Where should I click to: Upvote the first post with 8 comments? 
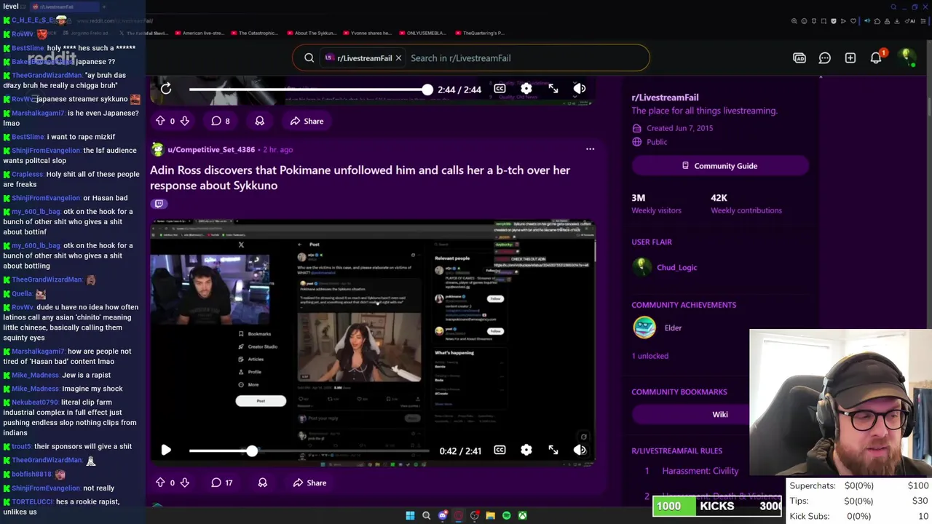(x=160, y=121)
